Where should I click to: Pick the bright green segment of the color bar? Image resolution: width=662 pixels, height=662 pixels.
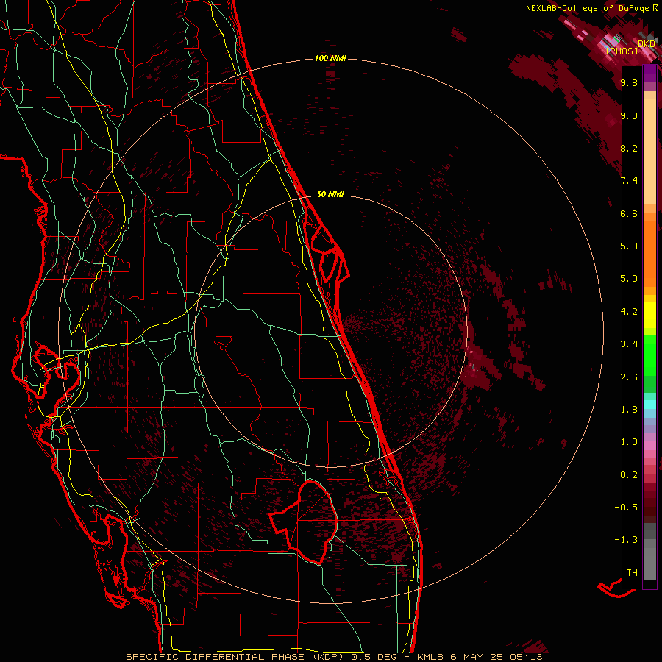click(x=649, y=355)
